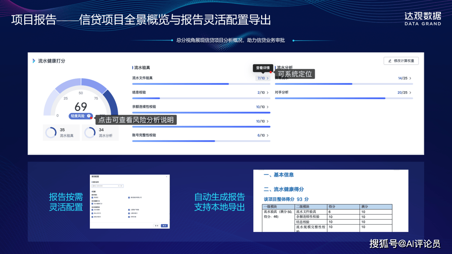Image resolution: width=452 pixels, height=254 pixels.
Task: Click the 达观数据 DATA GRAND logo
Action: tap(422, 19)
